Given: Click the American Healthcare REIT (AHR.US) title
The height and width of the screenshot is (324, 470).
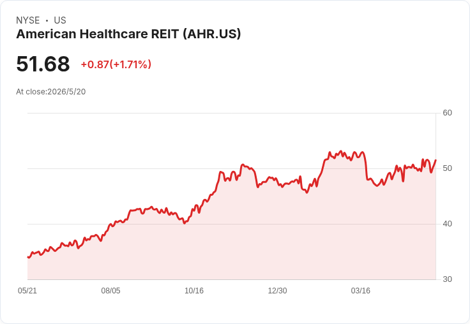Looking at the screenshot, I should tap(128, 34).
